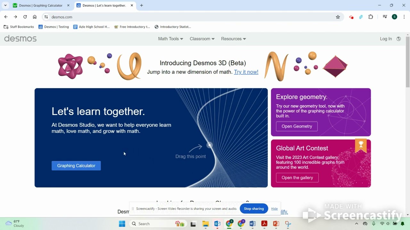Hide the Screencastify sharing bar
The height and width of the screenshot is (230, 410).
coord(275,209)
